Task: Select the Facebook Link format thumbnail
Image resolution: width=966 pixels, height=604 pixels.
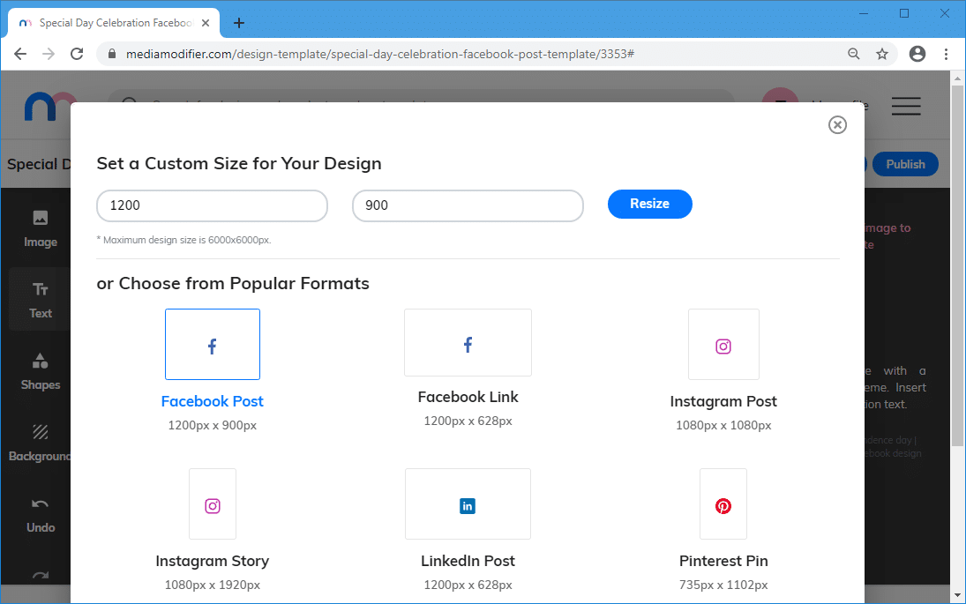Action: [468, 342]
